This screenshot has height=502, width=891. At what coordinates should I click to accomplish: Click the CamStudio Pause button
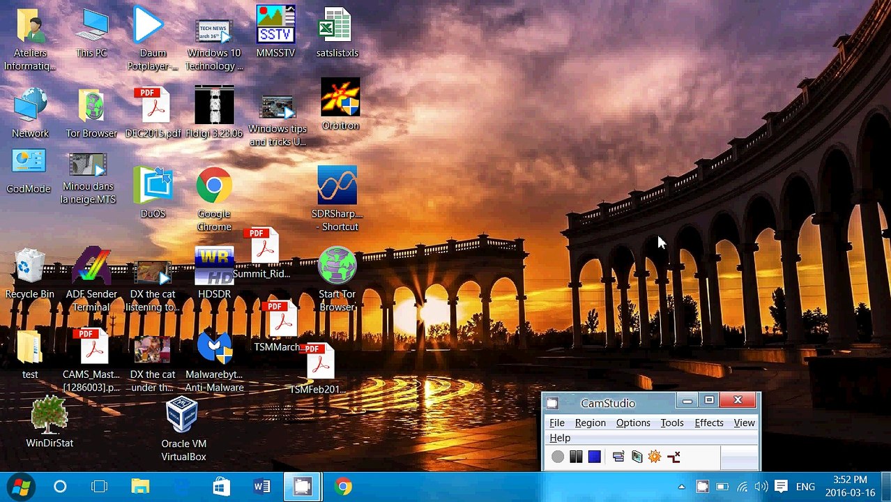[x=576, y=457]
